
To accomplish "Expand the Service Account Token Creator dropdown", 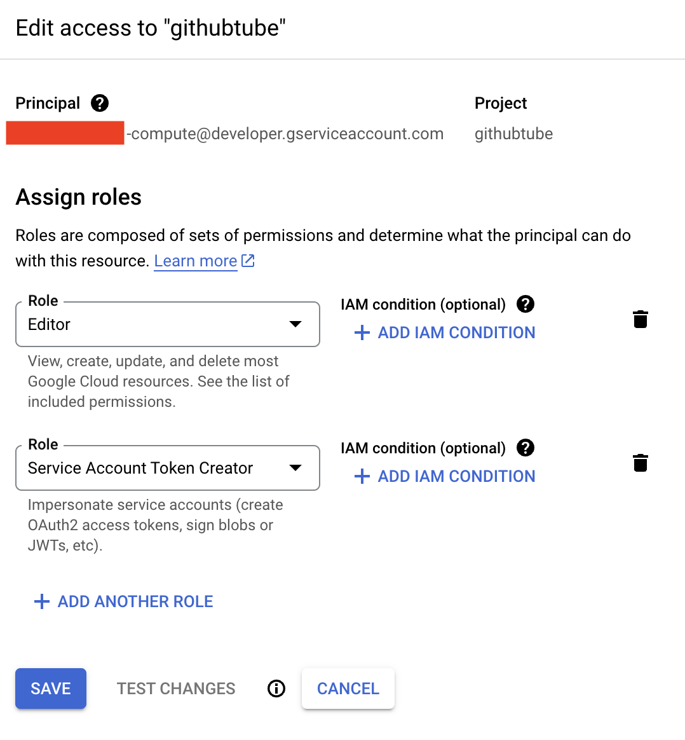I will pyautogui.click(x=167, y=468).
